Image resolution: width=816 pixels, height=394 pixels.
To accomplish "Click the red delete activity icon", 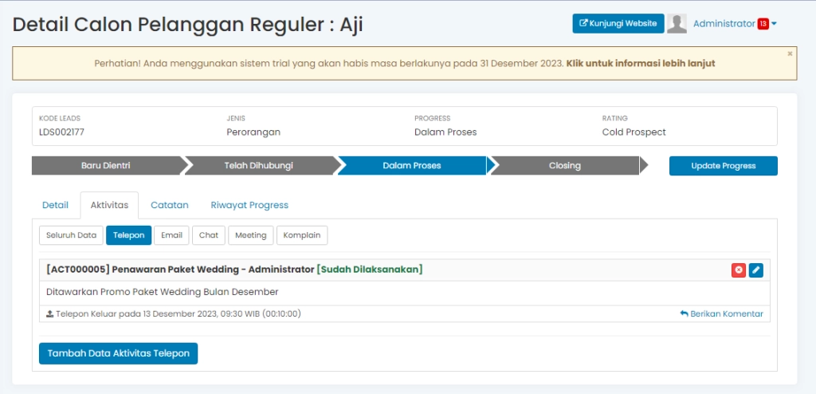I will (739, 270).
